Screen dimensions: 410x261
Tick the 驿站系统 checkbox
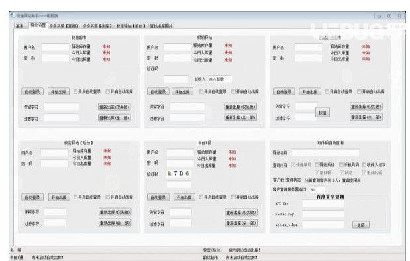[x=325, y=165]
